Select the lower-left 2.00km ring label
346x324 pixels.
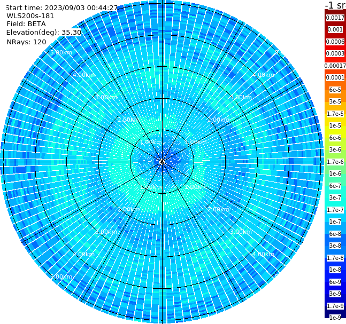click(129, 209)
